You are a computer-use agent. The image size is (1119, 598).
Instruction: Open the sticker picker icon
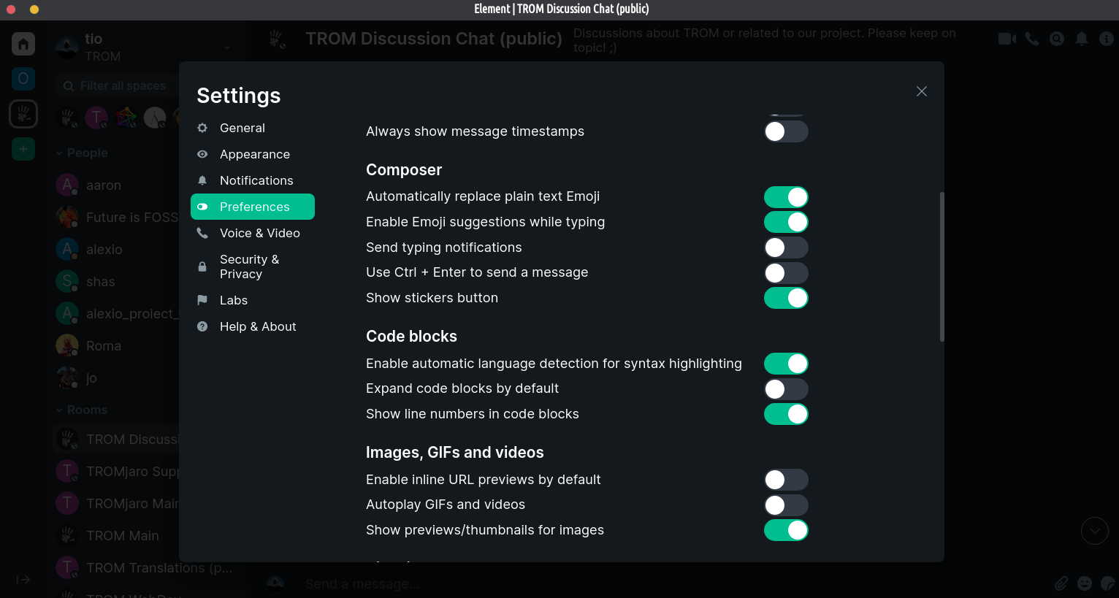click(1108, 583)
